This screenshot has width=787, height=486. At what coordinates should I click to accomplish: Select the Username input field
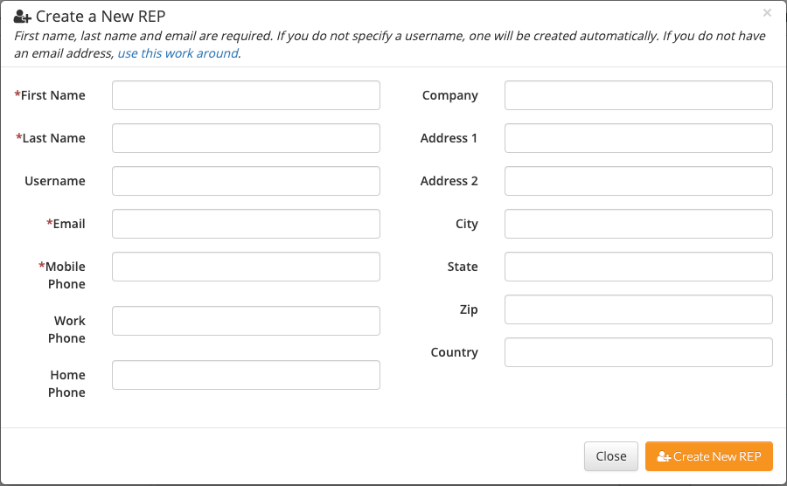tap(246, 181)
